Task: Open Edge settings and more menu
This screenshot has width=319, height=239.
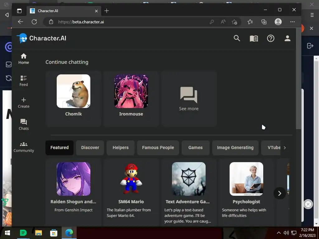Action: point(293,22)
